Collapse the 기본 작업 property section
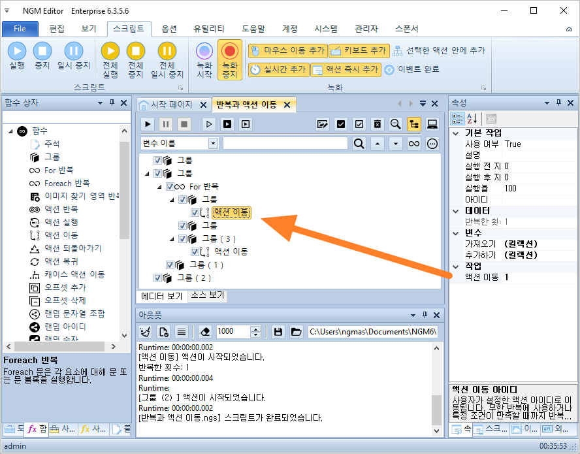The height and width of the screenshot is (454, 580). point(456,133)
